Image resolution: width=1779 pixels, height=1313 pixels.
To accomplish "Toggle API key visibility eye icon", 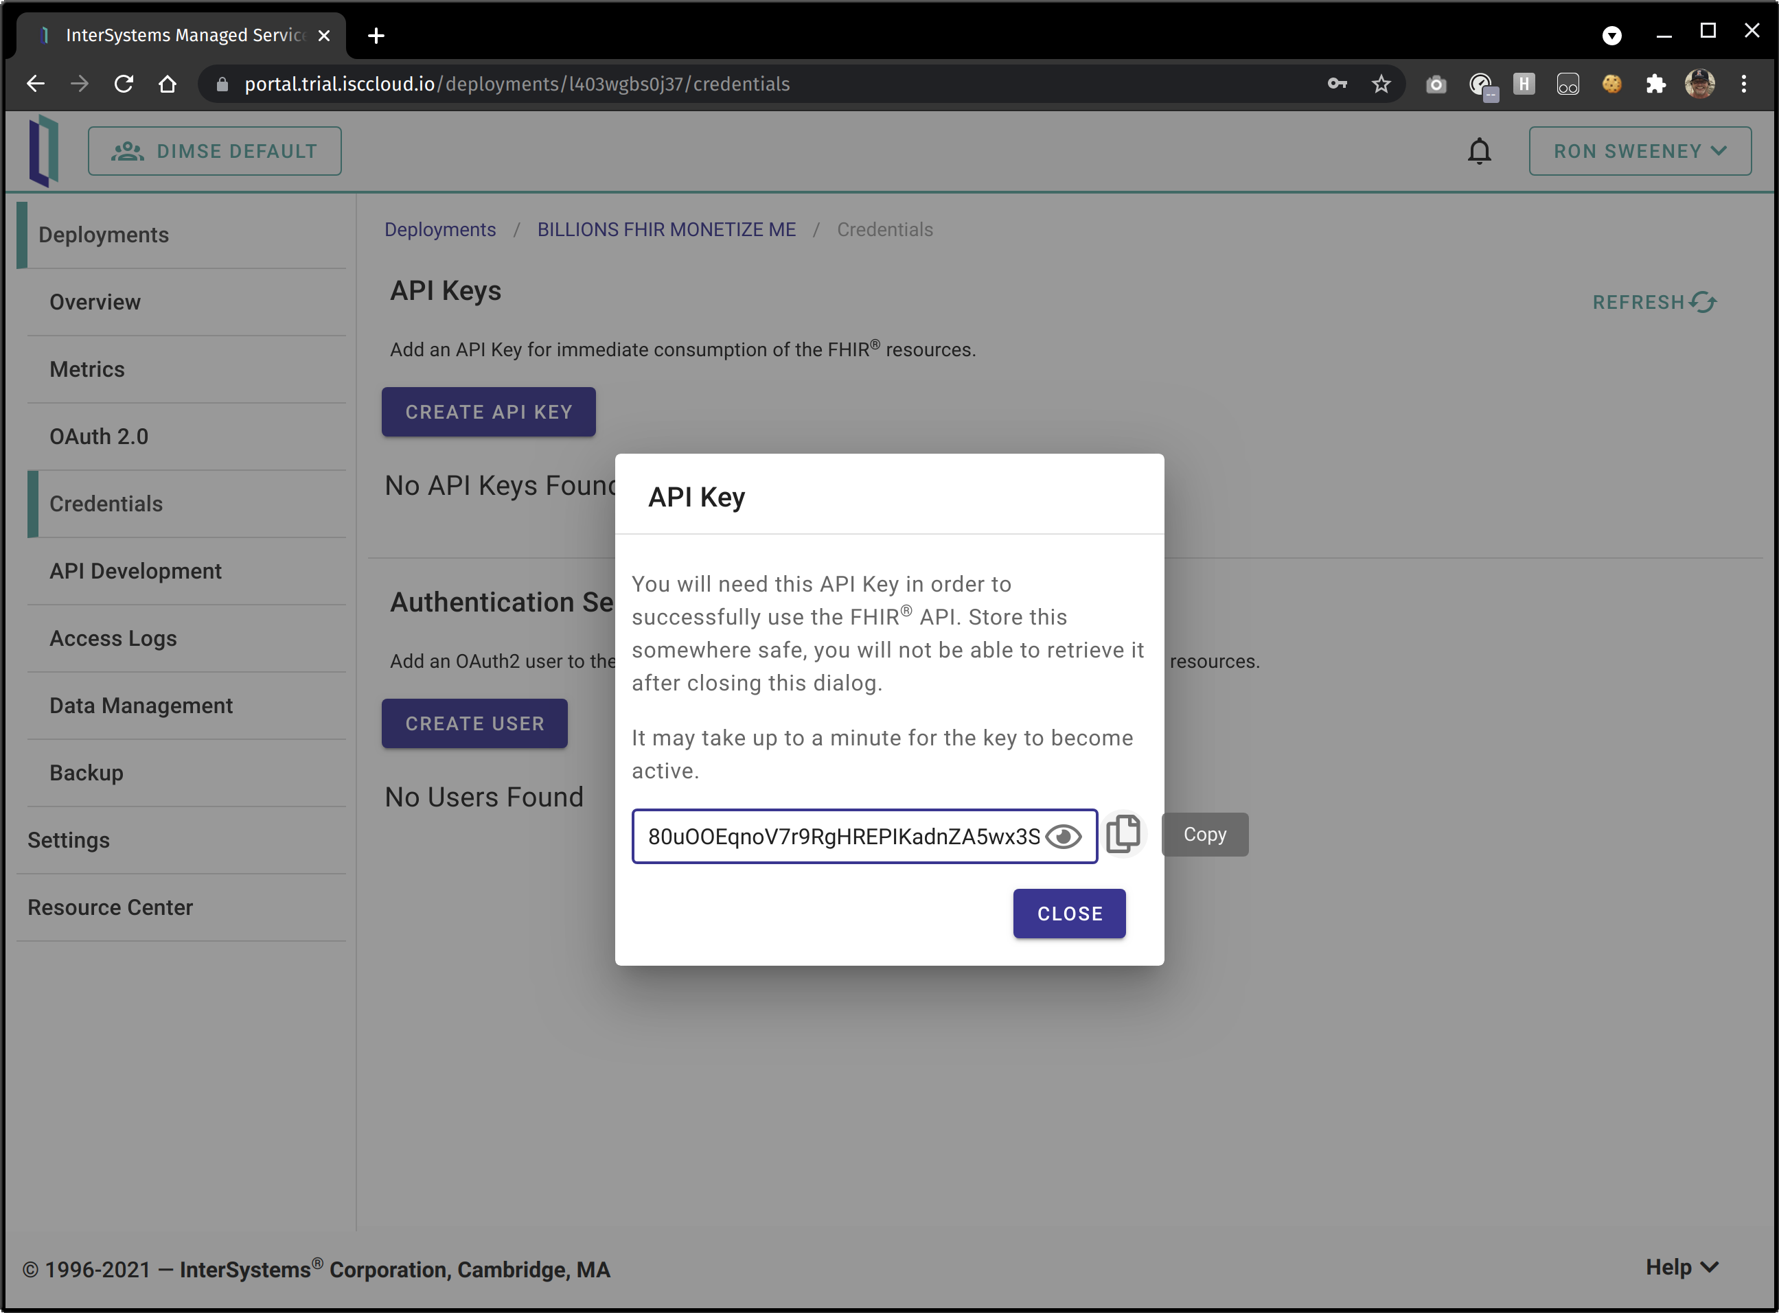I will 1063,836.
